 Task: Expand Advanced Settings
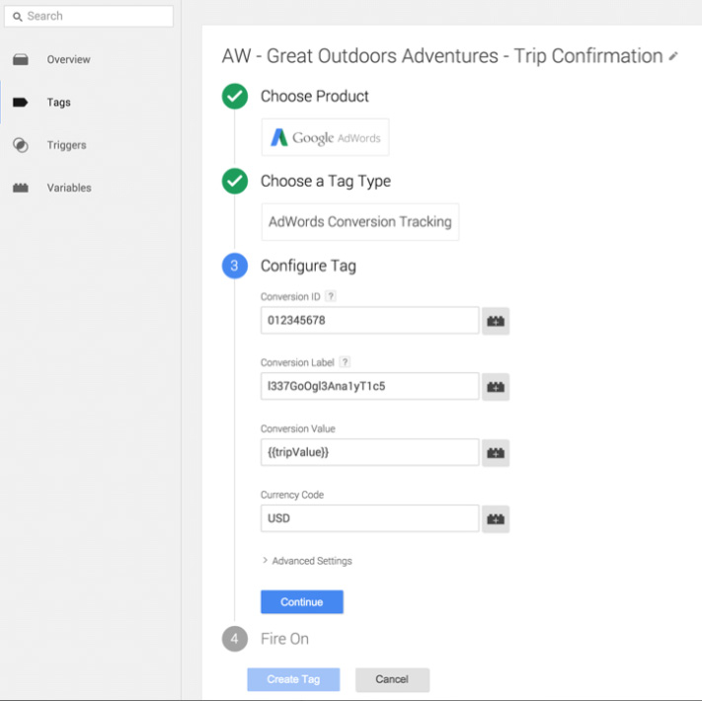coord(307,561)
